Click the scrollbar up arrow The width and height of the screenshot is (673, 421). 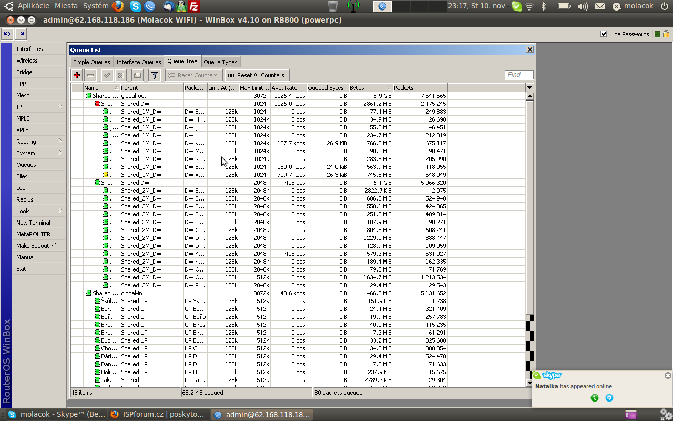click(529, 96)
